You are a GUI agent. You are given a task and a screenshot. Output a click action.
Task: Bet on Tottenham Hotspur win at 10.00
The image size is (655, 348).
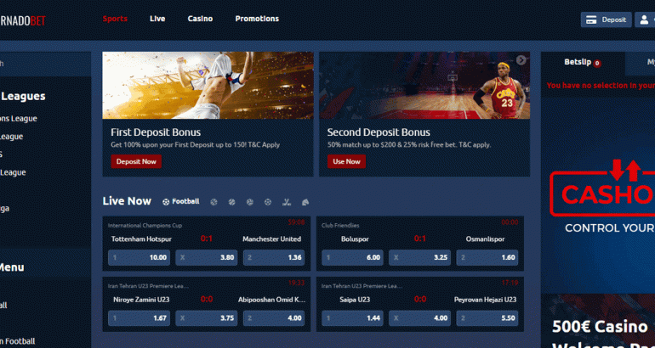pos(140,258)
